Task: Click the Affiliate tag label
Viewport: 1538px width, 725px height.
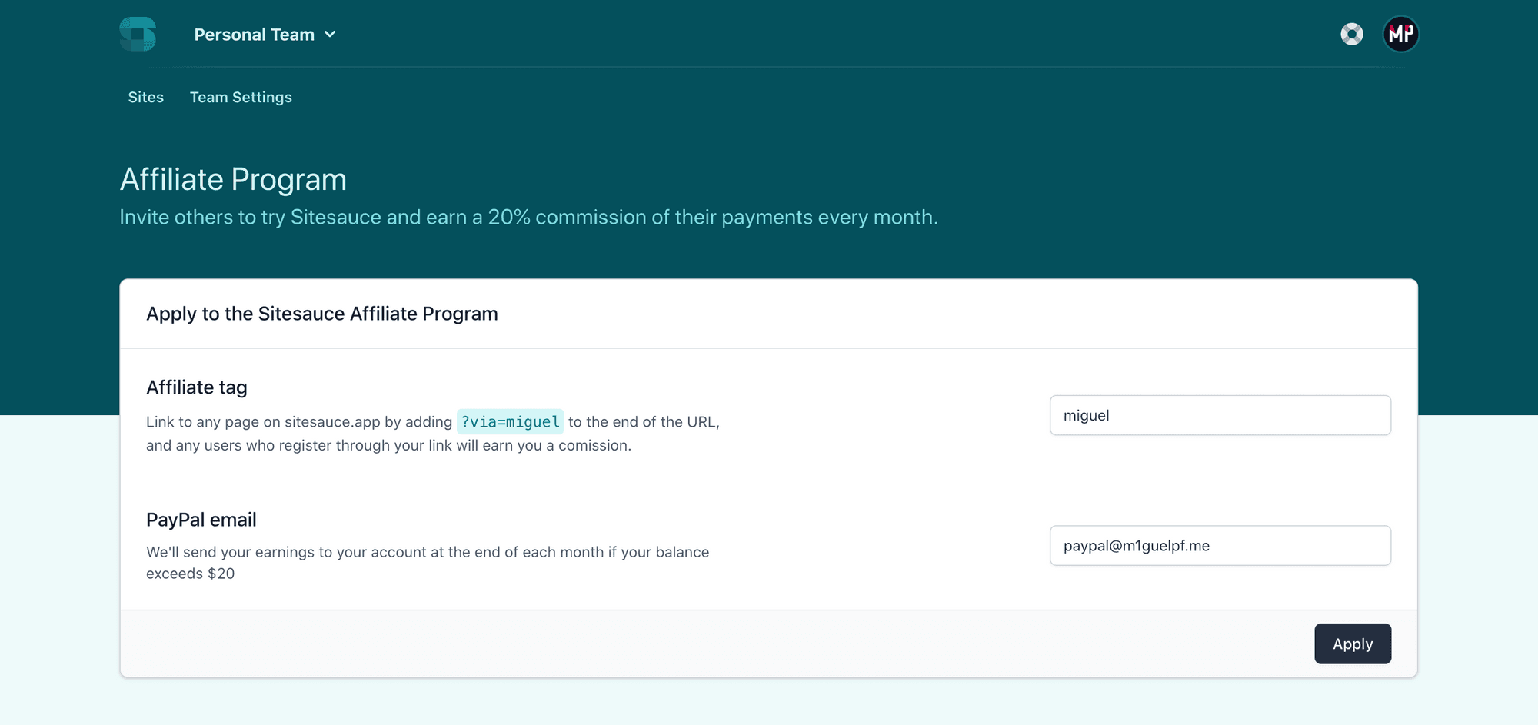Action: 197,387
